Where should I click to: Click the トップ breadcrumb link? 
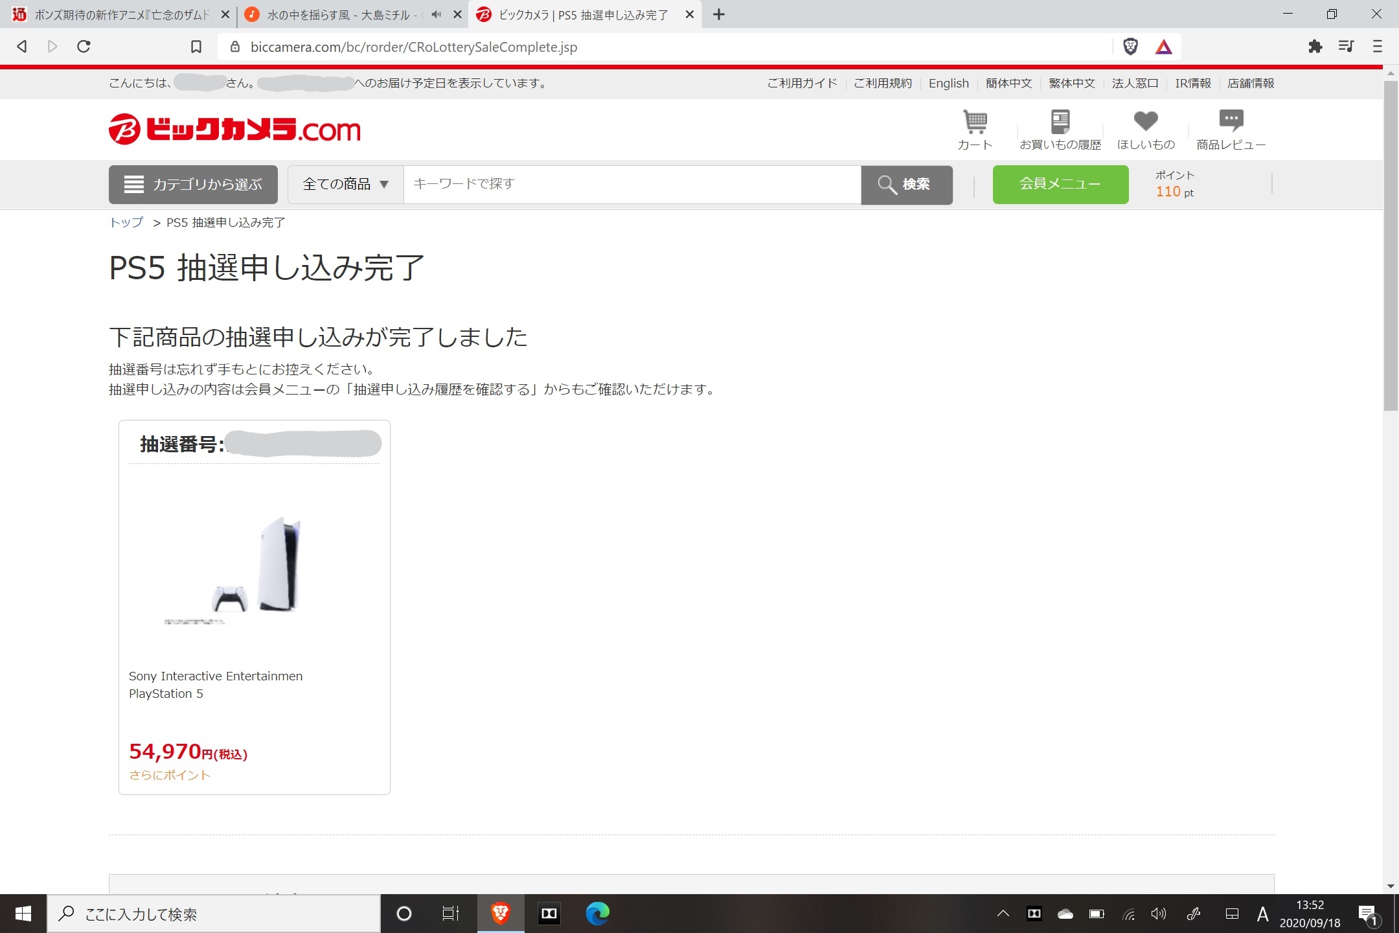[x=126, y=223]
